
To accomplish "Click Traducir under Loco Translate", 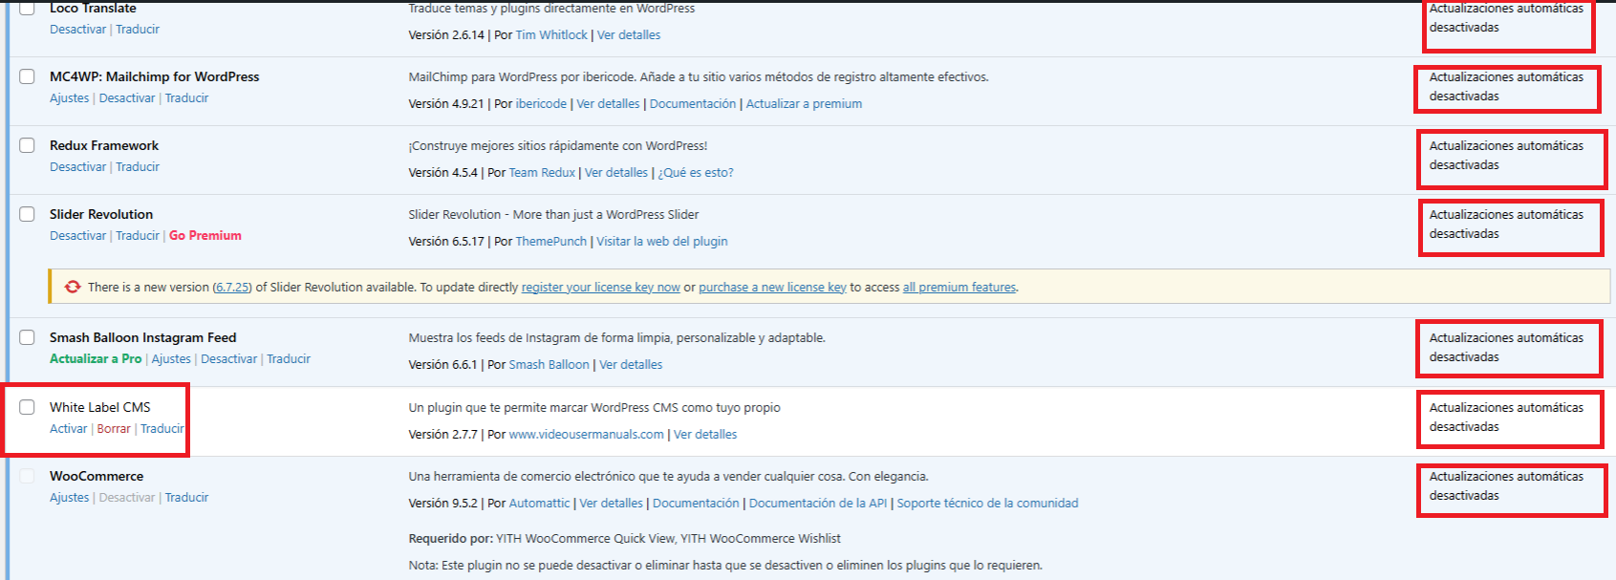I will point(138,30).
